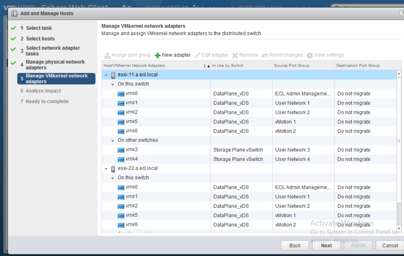Select vMotion 2 cell under esxi-22

(304, 225)
